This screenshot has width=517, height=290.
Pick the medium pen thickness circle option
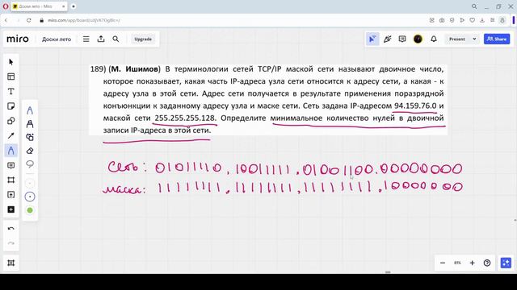pos(30,197)
